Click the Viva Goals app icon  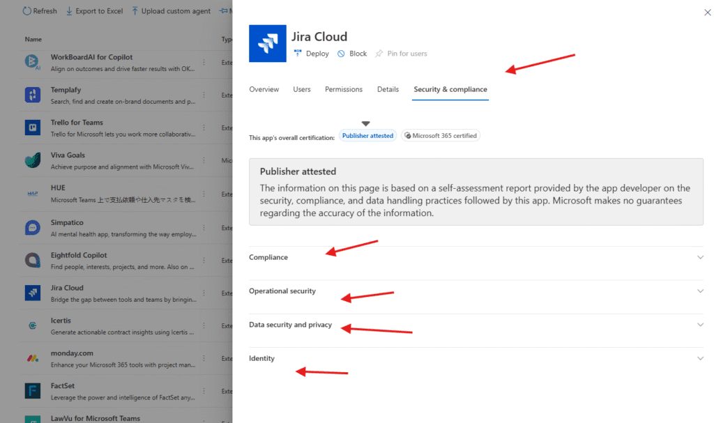point(32,160)
